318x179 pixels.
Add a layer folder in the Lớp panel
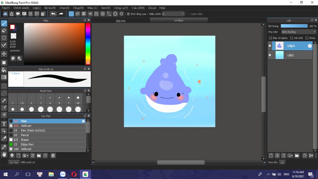click(x=297, y=156)
